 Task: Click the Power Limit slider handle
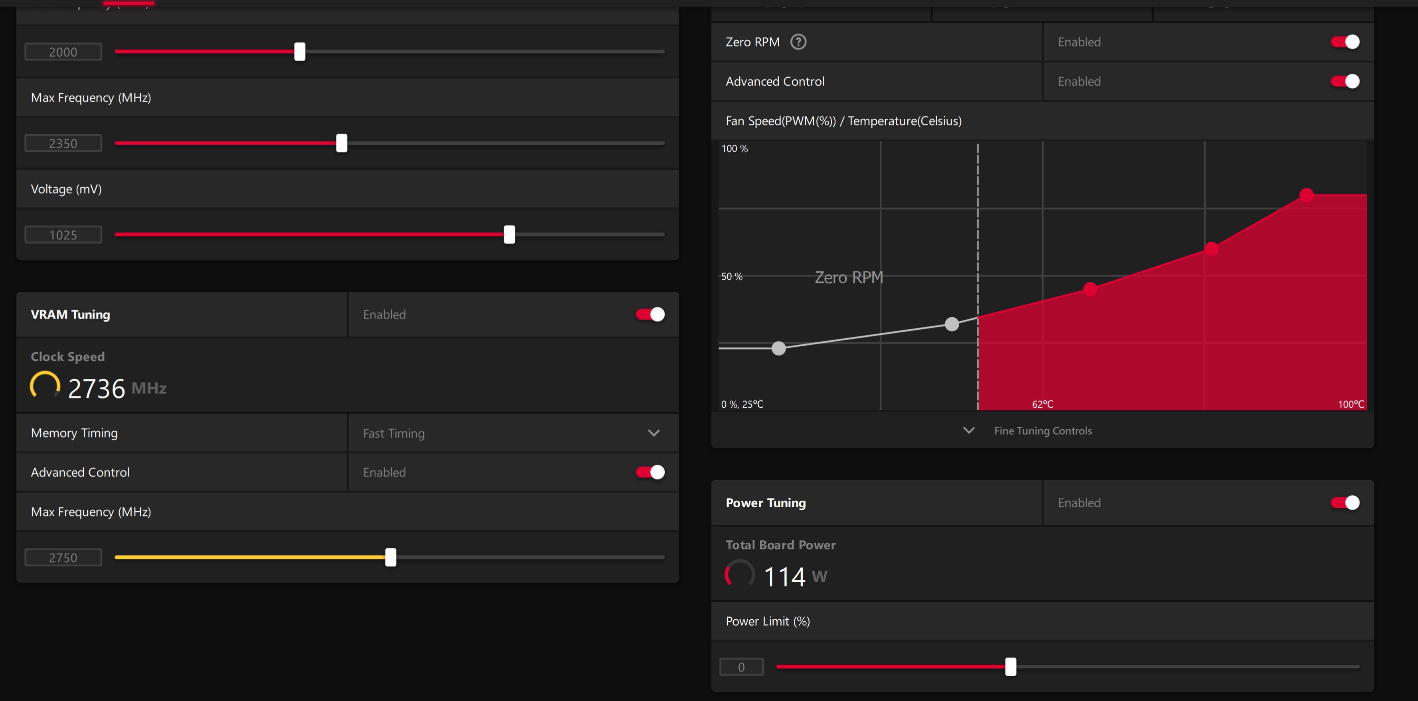(x=1011, y=667)
